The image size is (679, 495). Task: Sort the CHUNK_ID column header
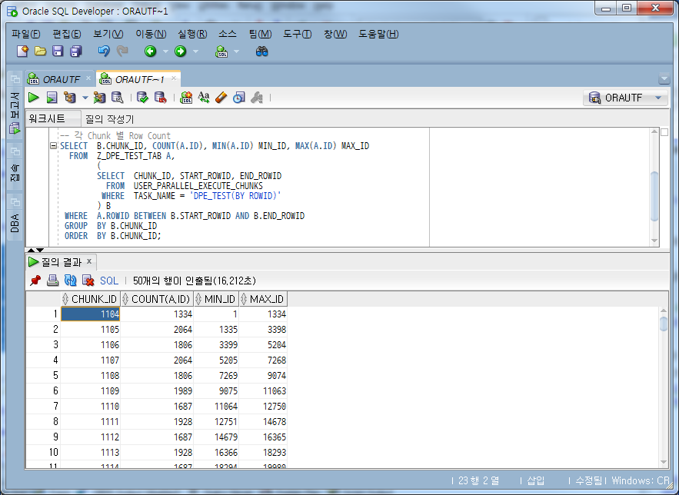pos(88,299)
